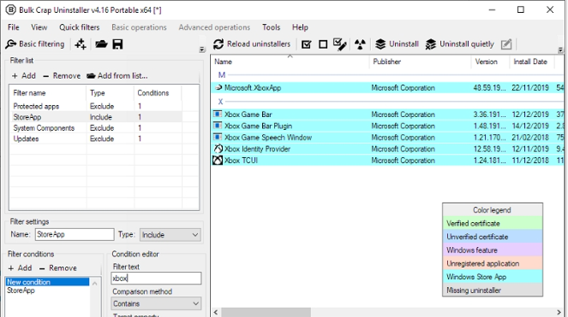Click Xbox Game Bar Plugin icon

click(218, 126)
